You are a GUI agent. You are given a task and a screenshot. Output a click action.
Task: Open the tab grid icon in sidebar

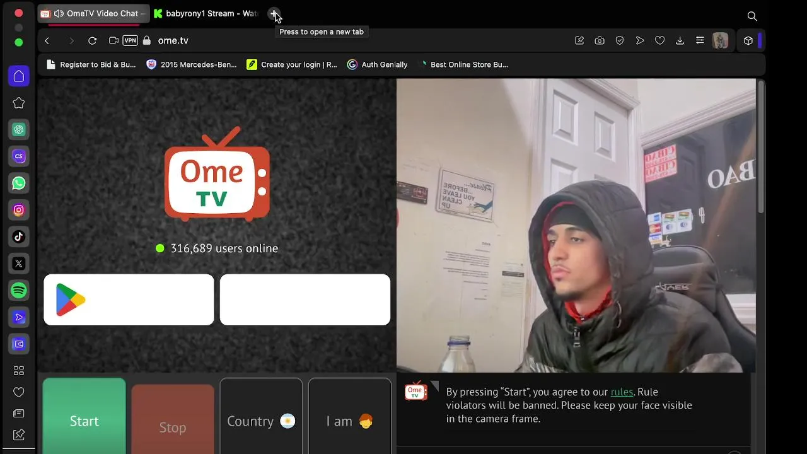point(19,371)
